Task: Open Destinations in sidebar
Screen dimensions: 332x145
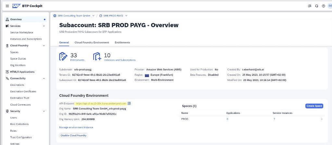Action: pos(17,85)
